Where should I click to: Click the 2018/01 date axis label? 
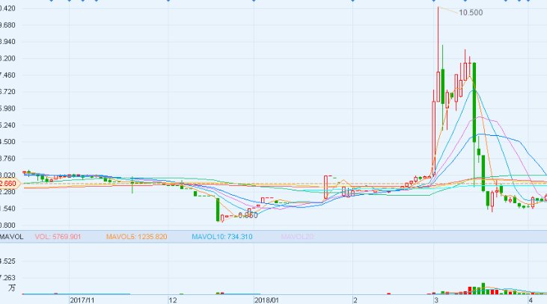(266, 299)
